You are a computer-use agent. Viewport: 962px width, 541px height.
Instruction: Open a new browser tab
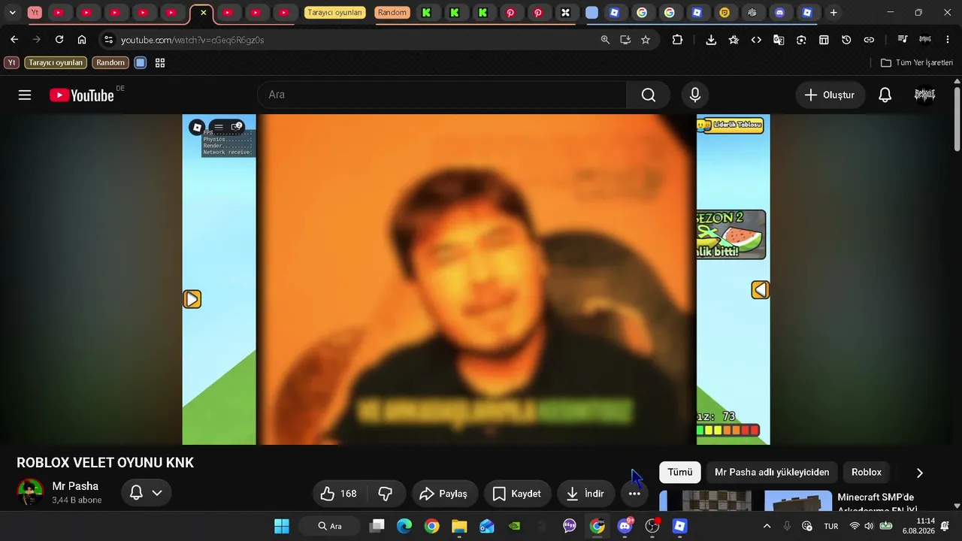tap(833, 13)
